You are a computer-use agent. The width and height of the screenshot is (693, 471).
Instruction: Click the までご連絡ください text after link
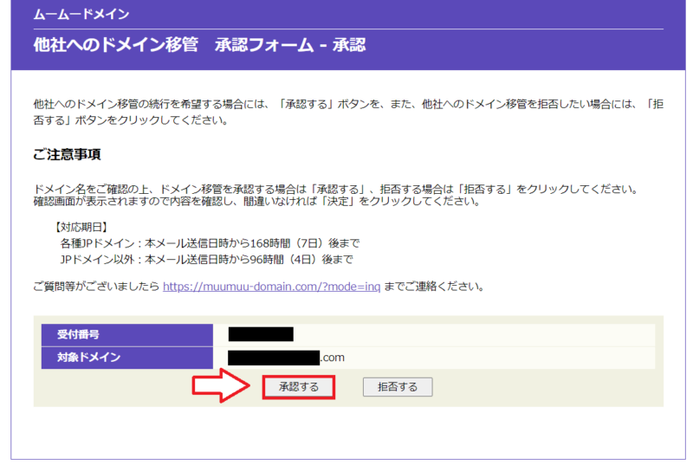tap(433, 286)
